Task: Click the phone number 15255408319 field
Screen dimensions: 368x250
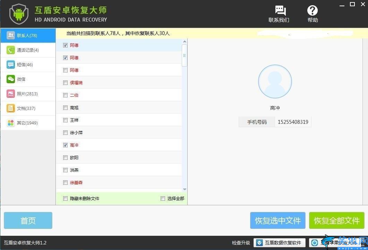Action: pos(293,122)
